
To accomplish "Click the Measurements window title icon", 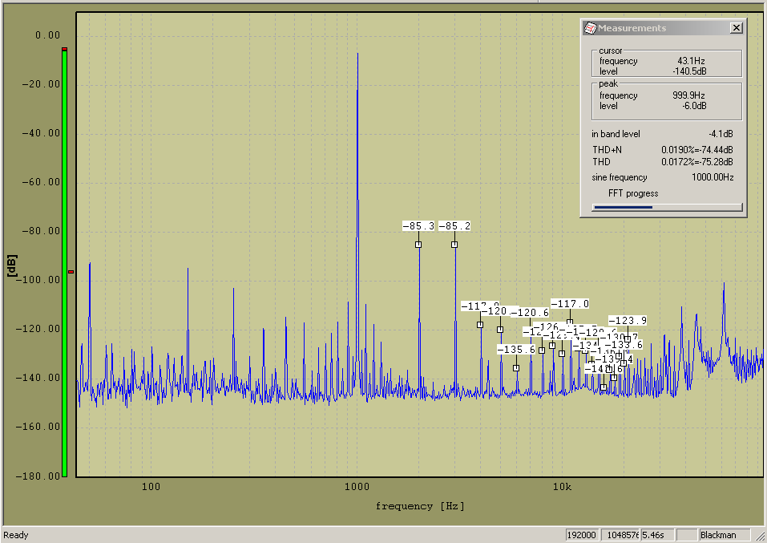I will coord(590,28).
